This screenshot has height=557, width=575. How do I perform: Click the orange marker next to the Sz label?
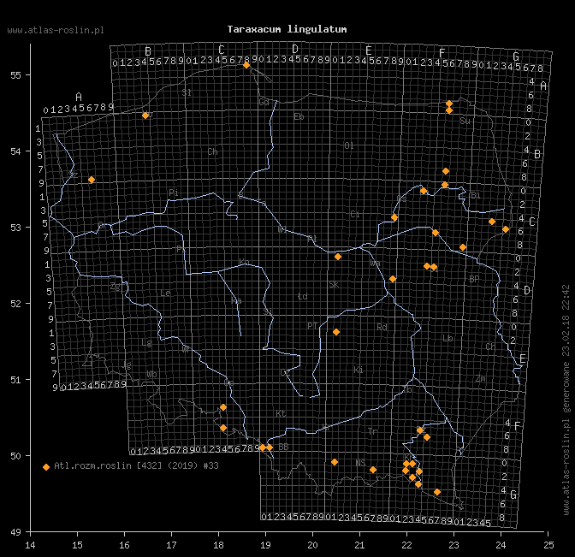92,180
